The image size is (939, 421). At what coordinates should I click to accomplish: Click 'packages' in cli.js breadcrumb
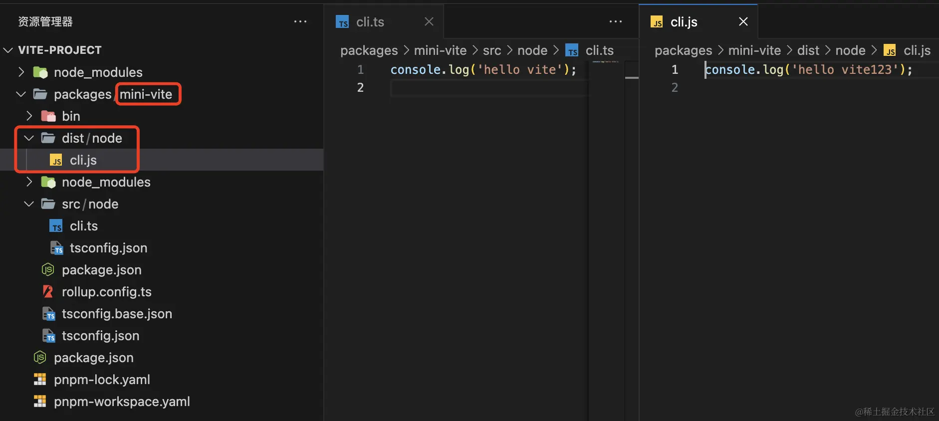pyautogui.click(x=684, y=51)
